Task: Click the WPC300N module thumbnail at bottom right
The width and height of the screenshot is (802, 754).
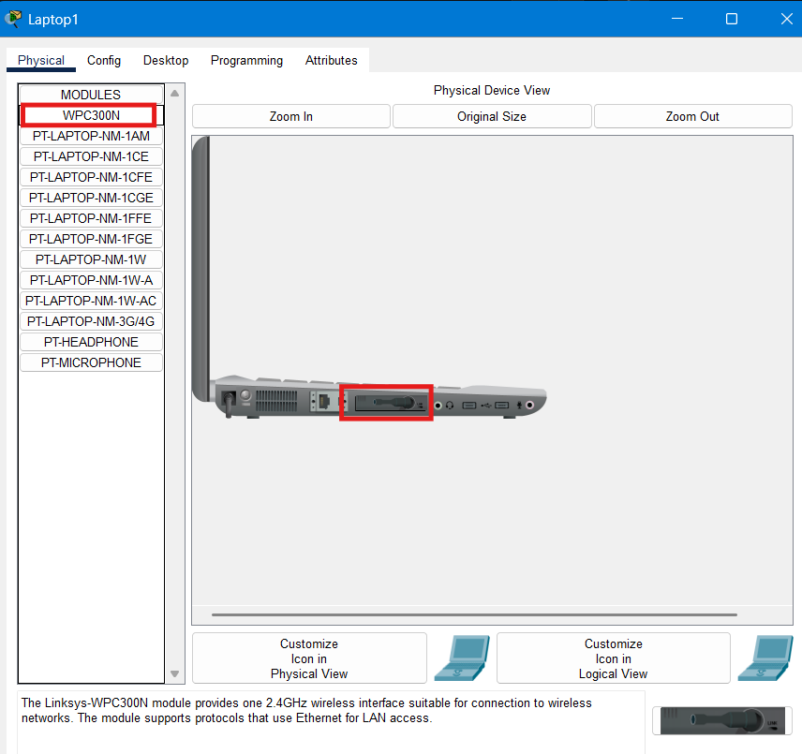Action: click(x=722, y=721)
